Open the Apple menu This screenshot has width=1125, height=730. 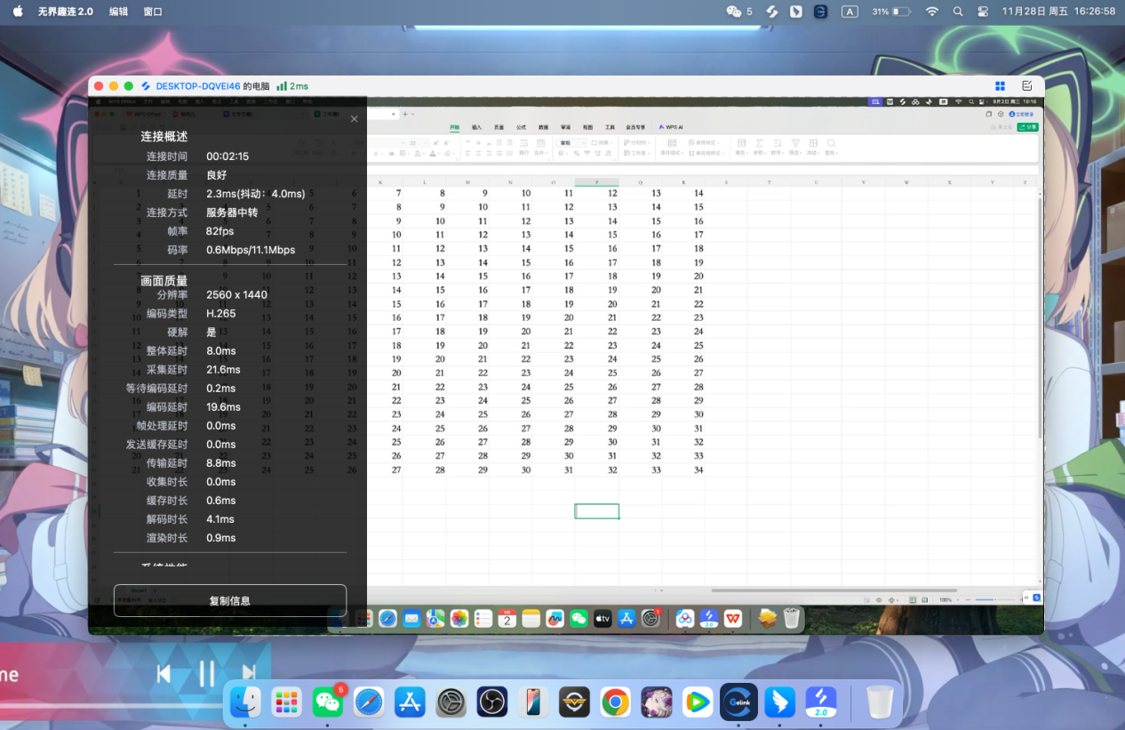[x=18, y=12]
